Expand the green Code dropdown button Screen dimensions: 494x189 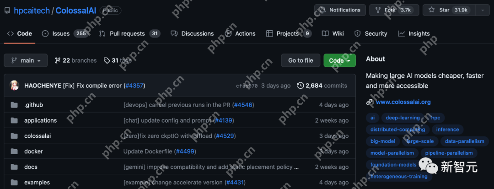coord(339,60)
